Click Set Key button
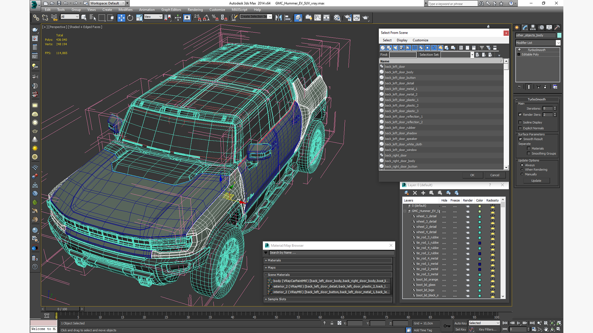Image resolution: width=593 pixels, height=333 pixels. (x=460, y=329)
